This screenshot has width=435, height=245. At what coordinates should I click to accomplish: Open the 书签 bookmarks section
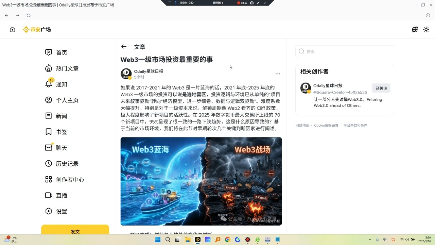pos(62,132)
